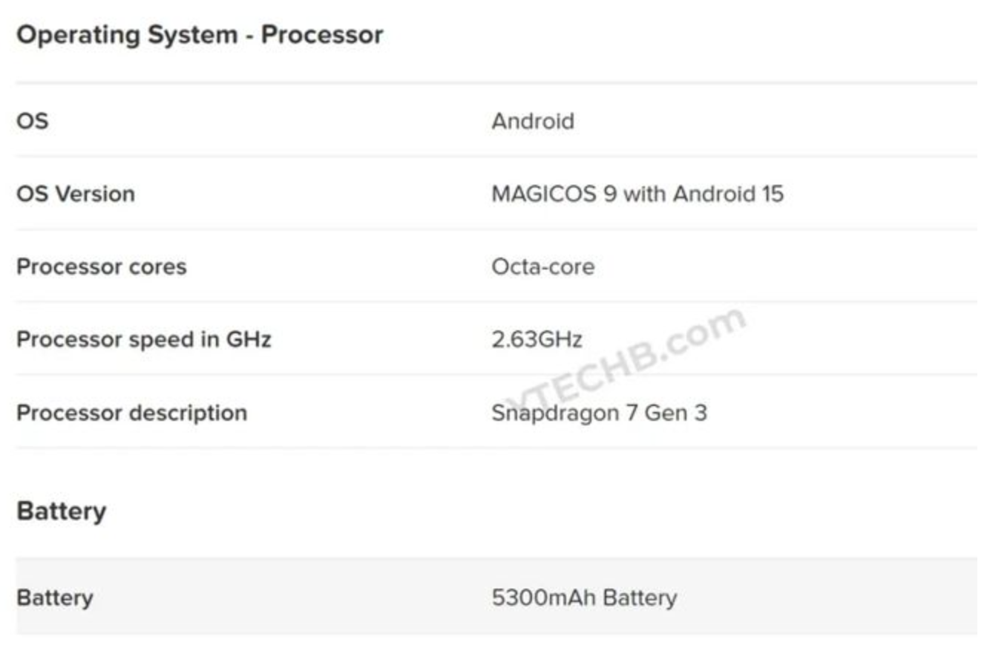Image resolution: width=987 pixels, height=645 pixels.
Task: Click the Snapdragon 7 Gen 3 value
Action: pyautogui.click(x=599, y=412)
